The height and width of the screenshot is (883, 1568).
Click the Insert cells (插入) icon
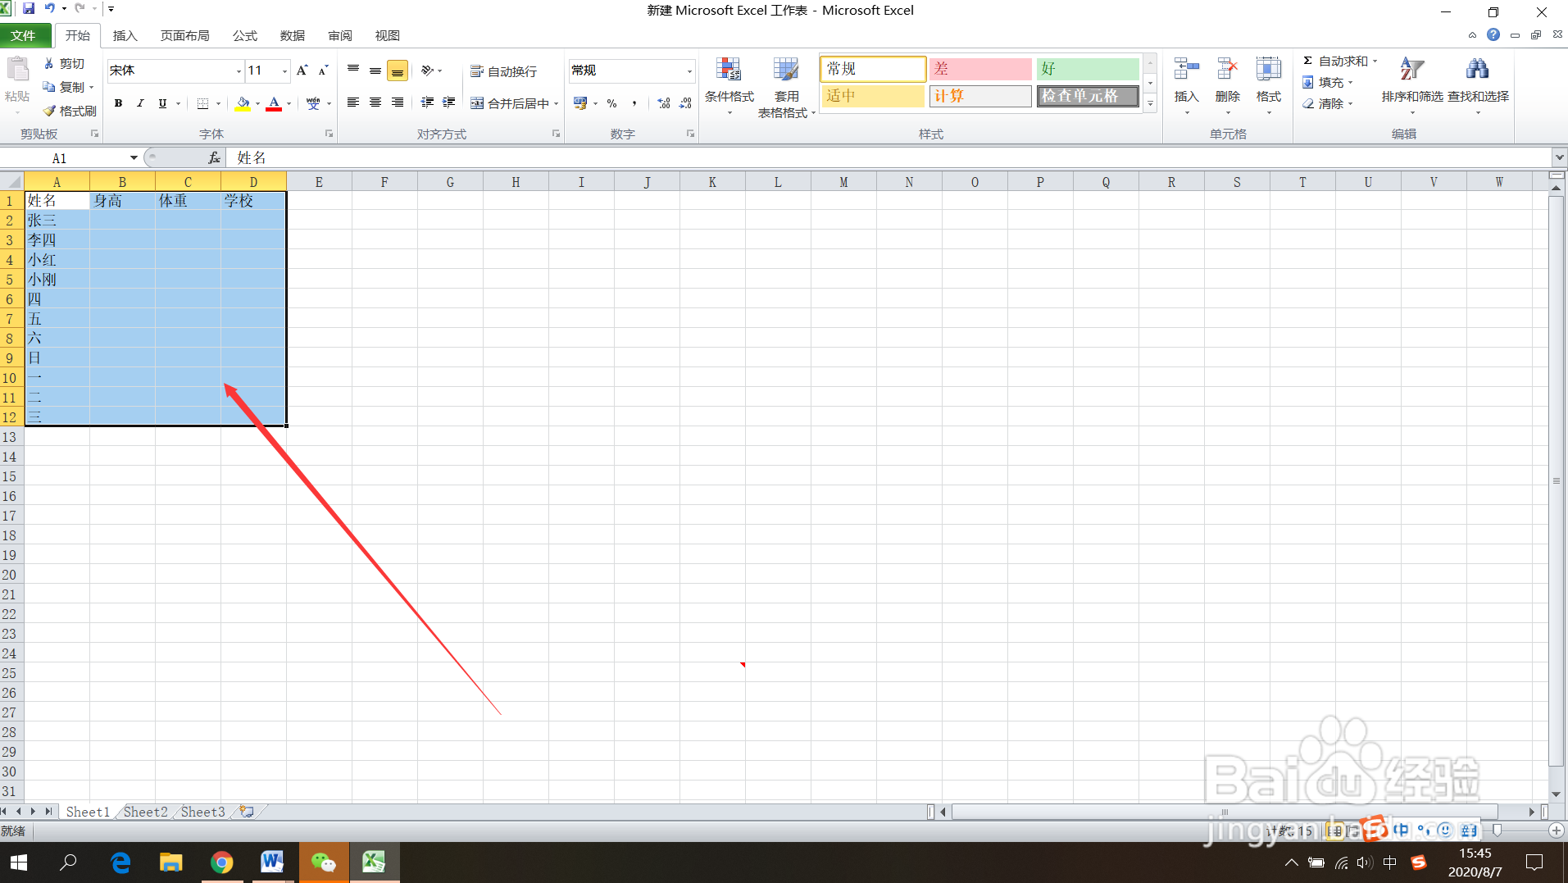pos(1186,69)
